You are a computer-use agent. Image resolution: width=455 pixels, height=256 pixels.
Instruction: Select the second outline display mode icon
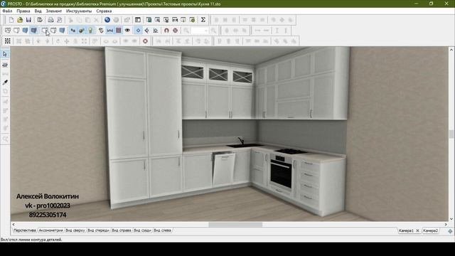pos(16,30)
